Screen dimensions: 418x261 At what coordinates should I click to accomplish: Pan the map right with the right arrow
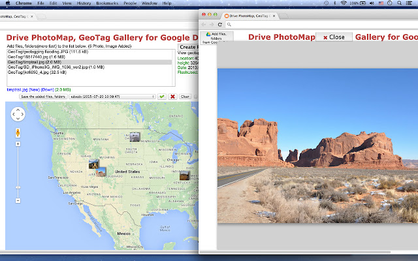[x=23, y=114]
